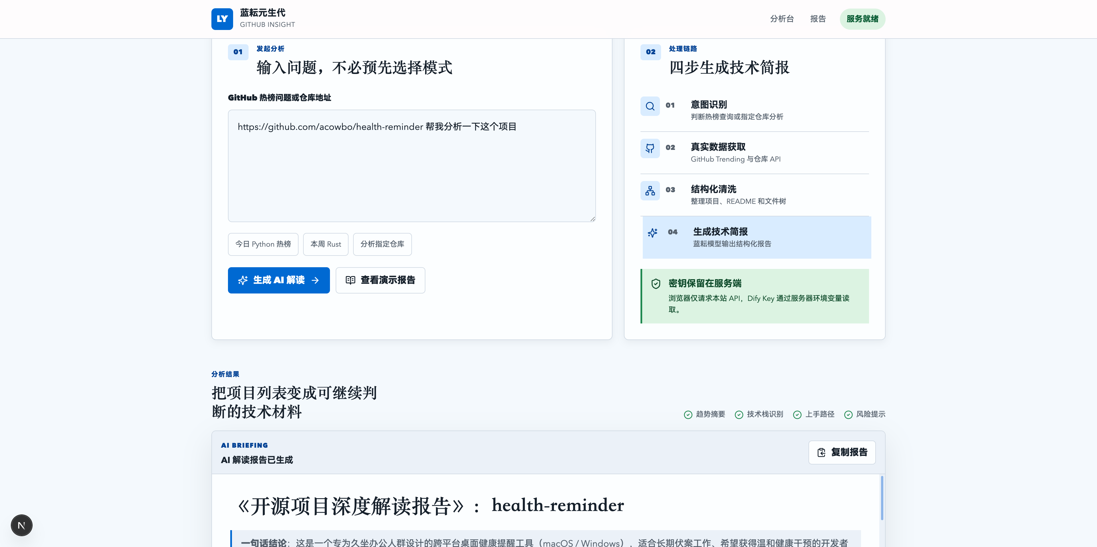This screenshot has width=1097, height=547.
Task: Click the check icon beside 趋势摘要
Action: pyautogui.click(x=688, y=415)
